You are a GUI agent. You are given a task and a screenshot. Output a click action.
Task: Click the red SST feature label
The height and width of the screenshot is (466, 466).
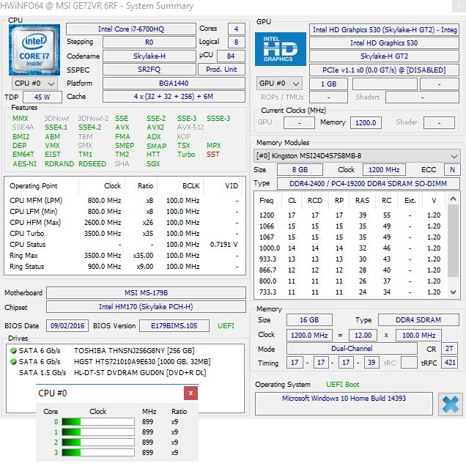click(212, 155)
